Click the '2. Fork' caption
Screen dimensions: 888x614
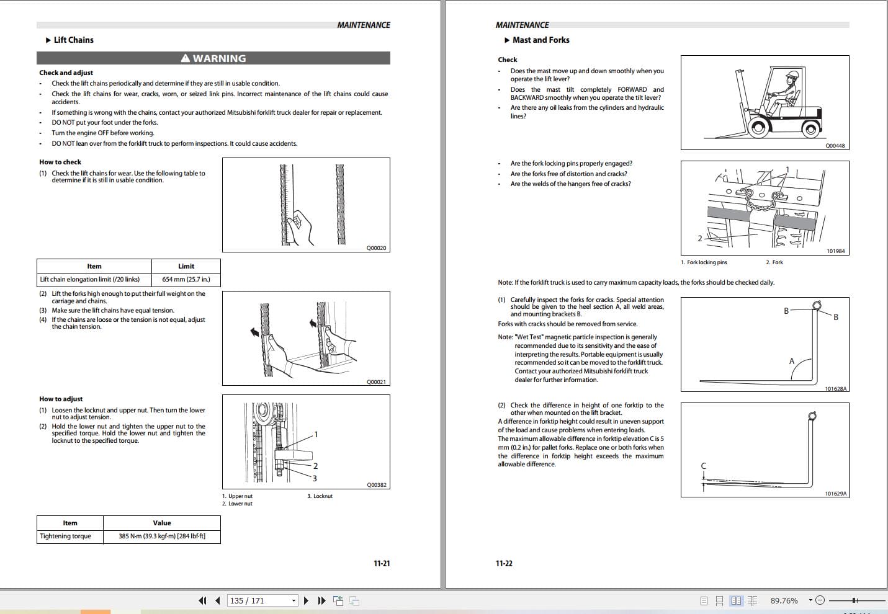tap(774, 262)
